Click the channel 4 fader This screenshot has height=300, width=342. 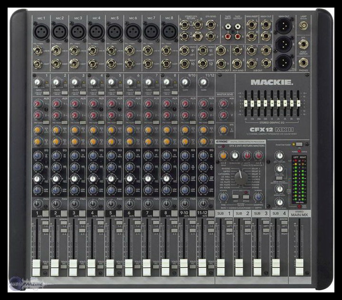pyautogui.click(x=91, y=267)
